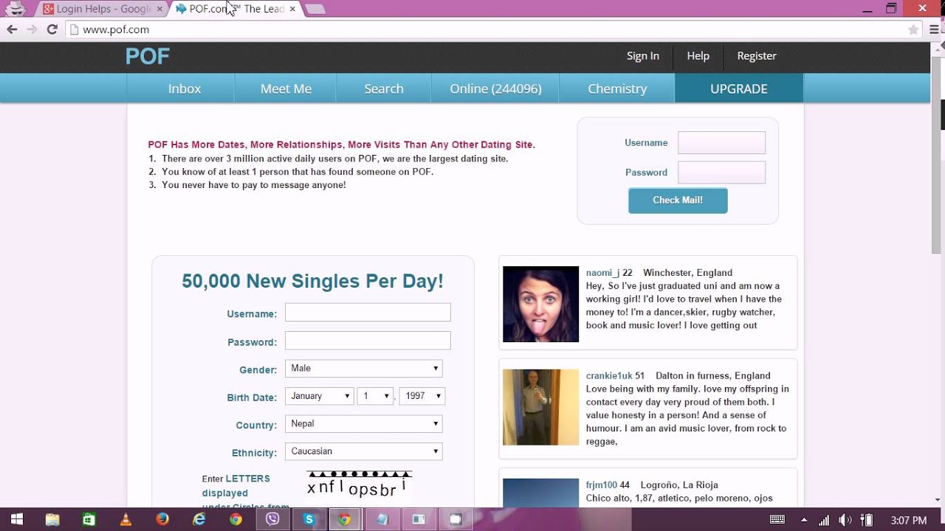Reload the page with refresh icon
Screen dimensions: 945x531
coord(52,29)
